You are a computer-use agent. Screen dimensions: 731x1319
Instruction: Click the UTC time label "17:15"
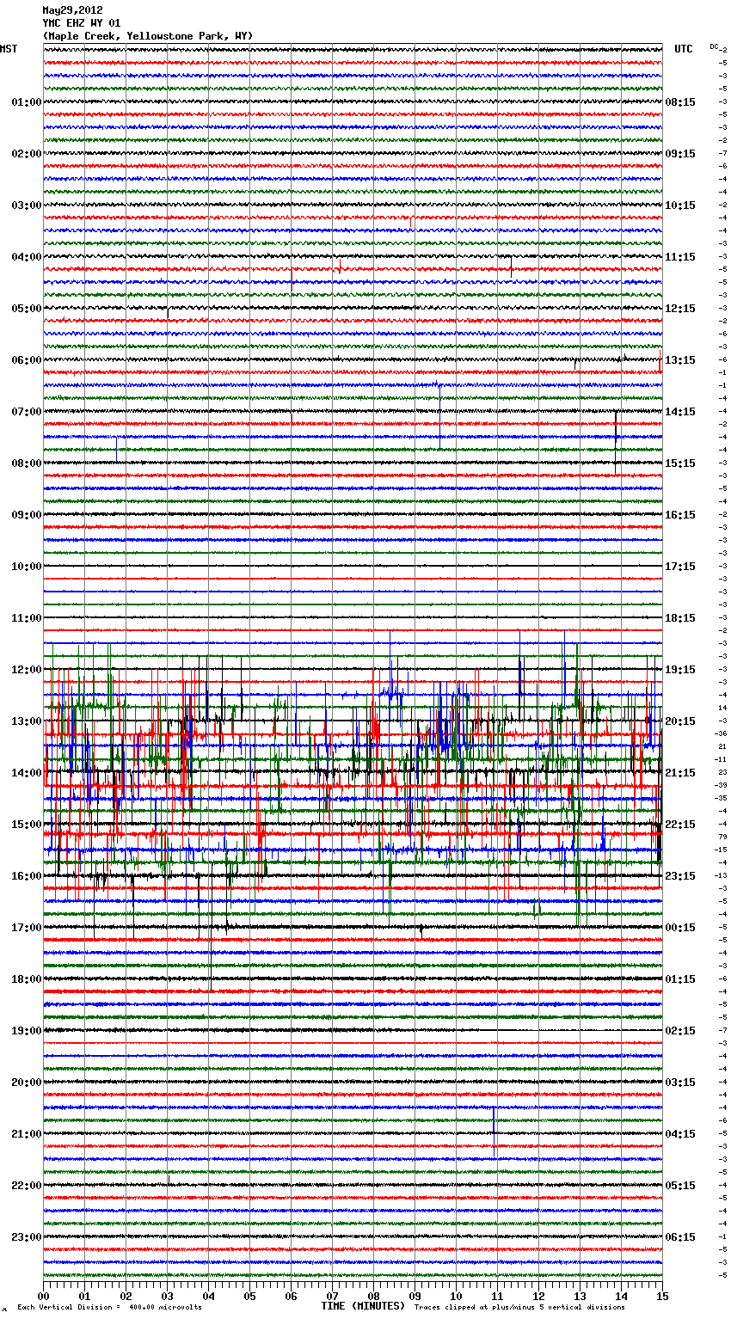coord(680,567)
